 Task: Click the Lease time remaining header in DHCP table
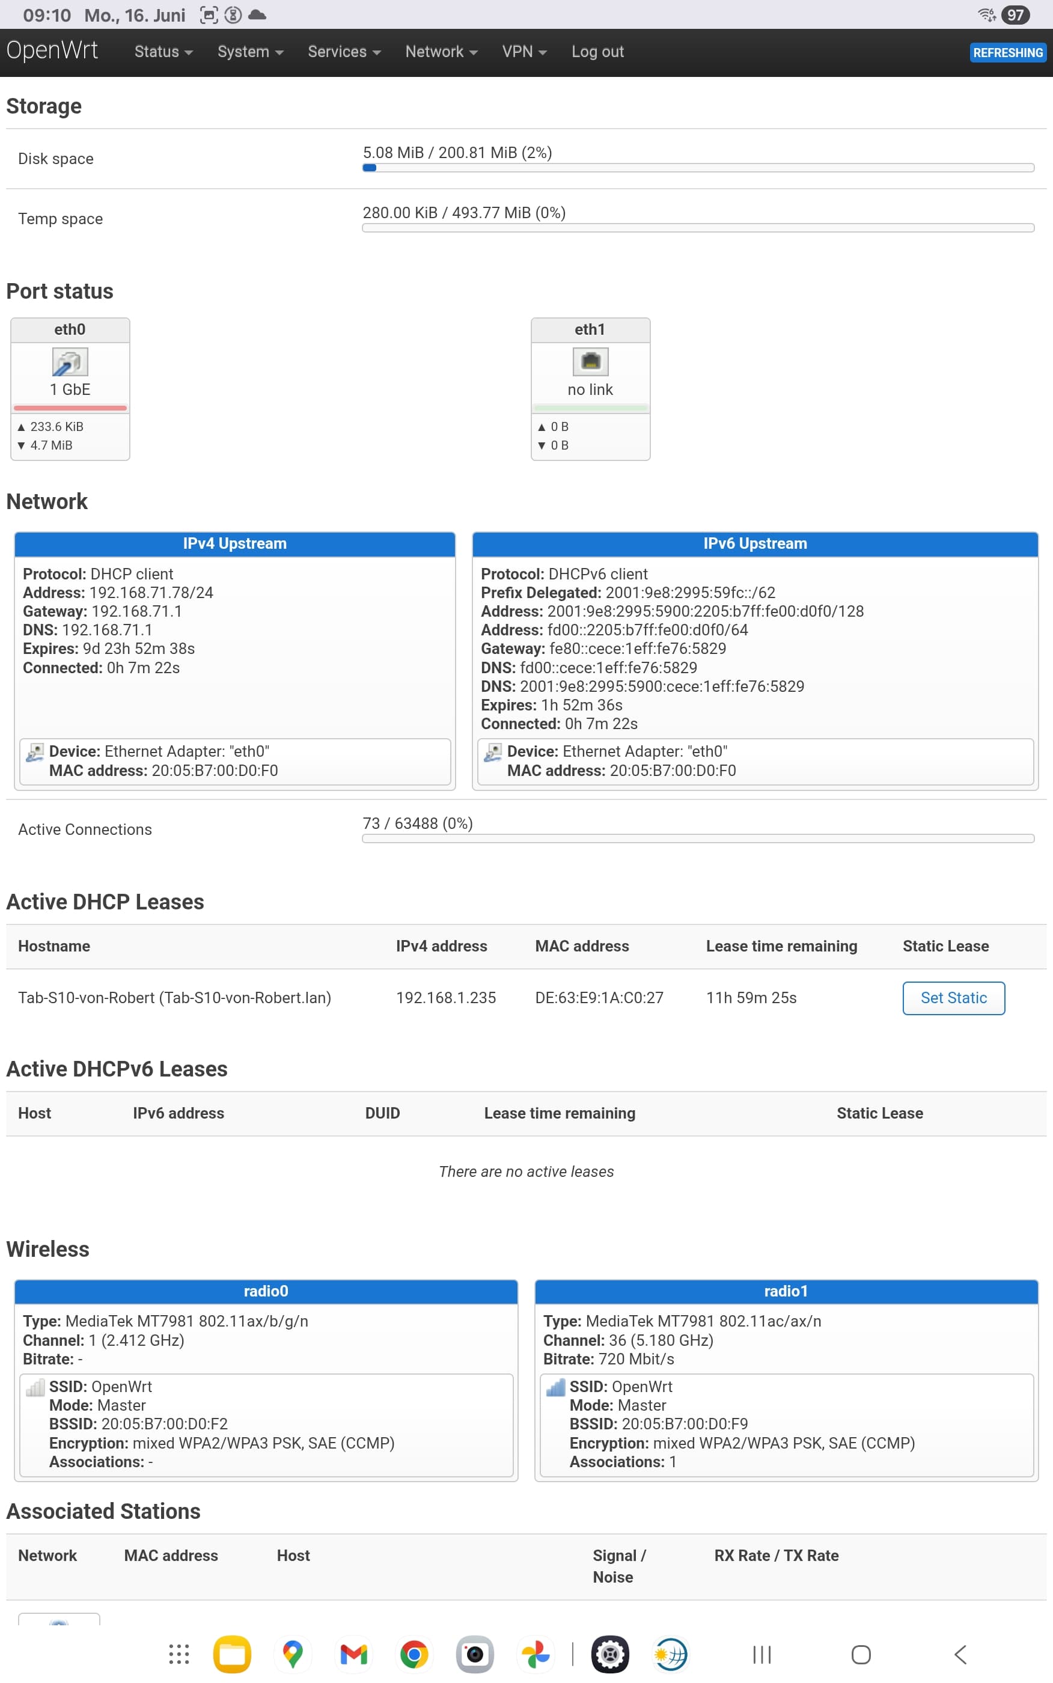(781, 945)
